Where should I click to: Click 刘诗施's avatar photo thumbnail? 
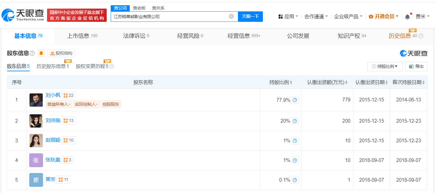tap(36, 120)
